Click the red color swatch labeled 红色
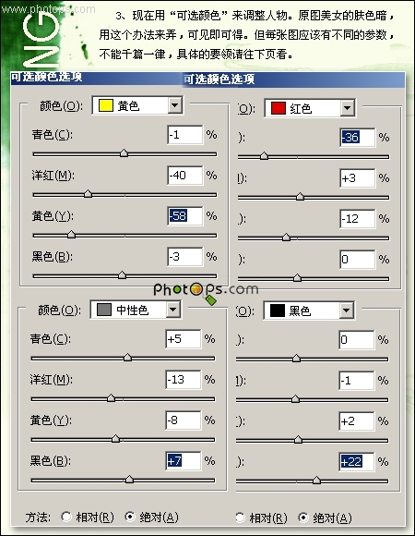 (x=278, y=108)
